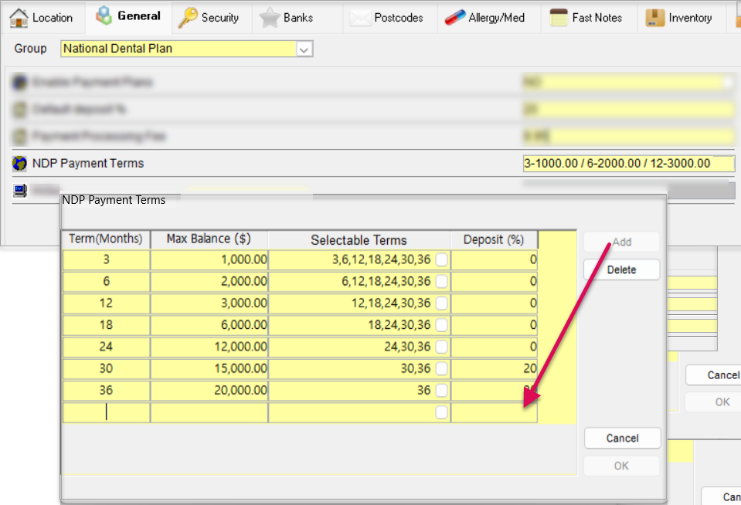Click the Selectable Terms column header
Image resolution: width=741 pixels, height=505 pixels.
[x=359, y=240]
